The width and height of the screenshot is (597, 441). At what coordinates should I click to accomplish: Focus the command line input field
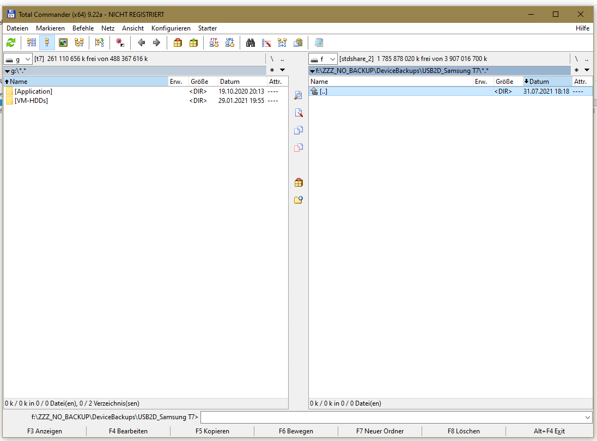pos(392,418)
